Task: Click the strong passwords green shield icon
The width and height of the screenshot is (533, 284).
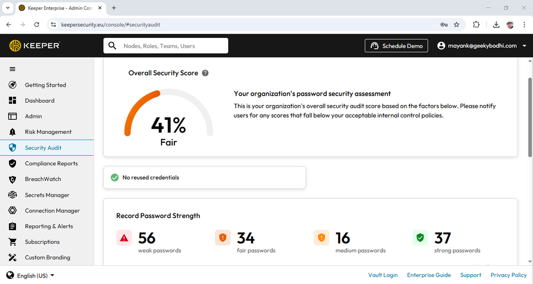Action: [420, 238]
